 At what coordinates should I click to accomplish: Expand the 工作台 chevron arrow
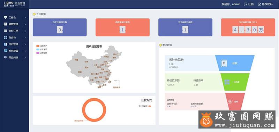(x=25, y=17)
